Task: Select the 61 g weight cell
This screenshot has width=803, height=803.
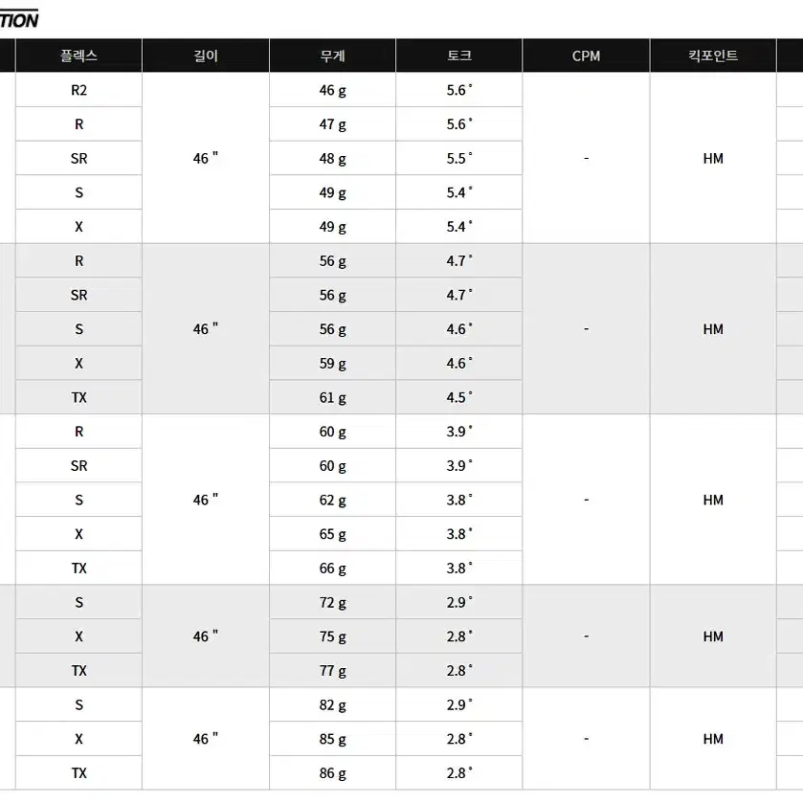Action: click(x=332, y=397)
